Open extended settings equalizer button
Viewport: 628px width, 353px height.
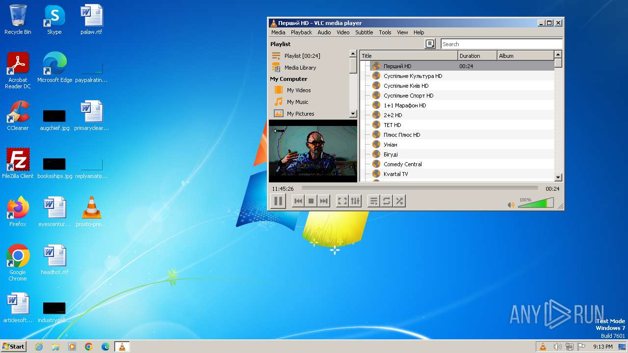pyautogui.click(x=355, y=201)
